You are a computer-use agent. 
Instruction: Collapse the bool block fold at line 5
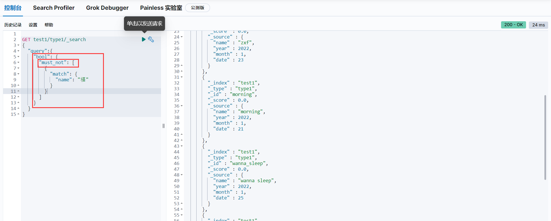pos(18,57)
